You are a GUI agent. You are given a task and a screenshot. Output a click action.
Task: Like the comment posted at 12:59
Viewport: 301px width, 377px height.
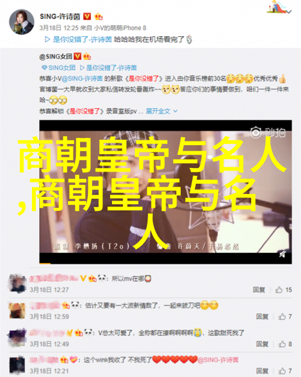coord(285,317)
